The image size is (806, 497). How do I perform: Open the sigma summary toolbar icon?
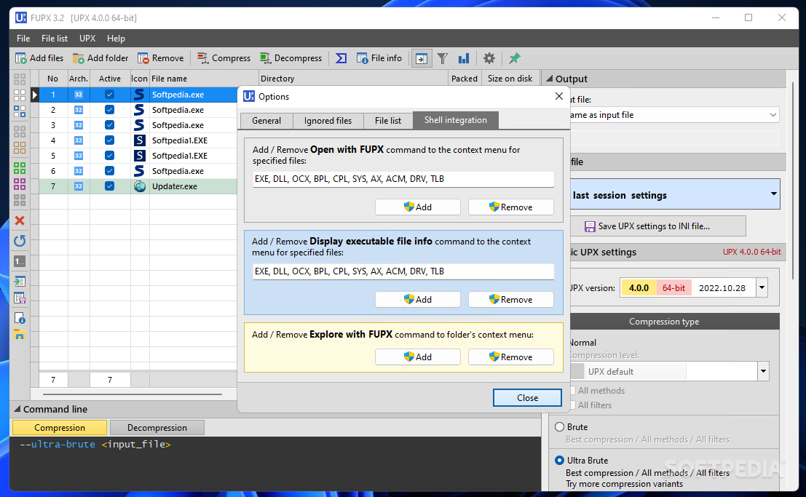[x=341, y=58]
